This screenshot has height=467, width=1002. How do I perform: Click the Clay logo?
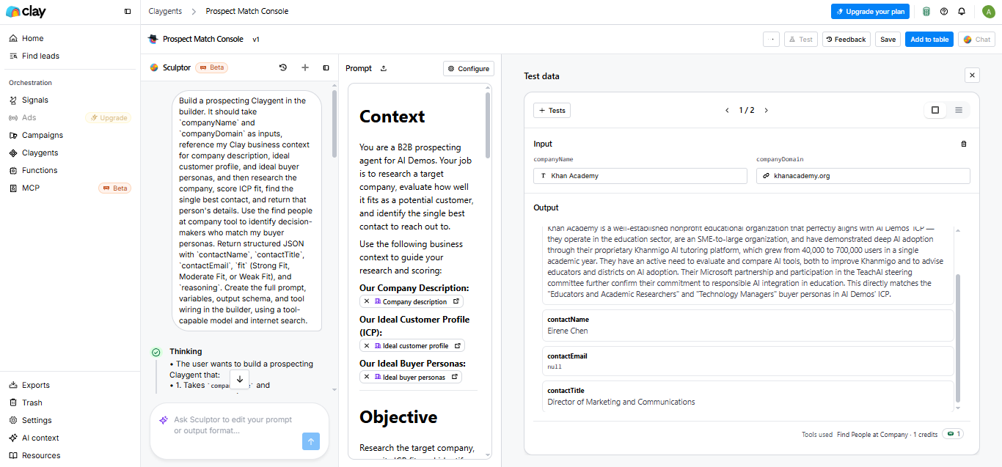point(26,11)
